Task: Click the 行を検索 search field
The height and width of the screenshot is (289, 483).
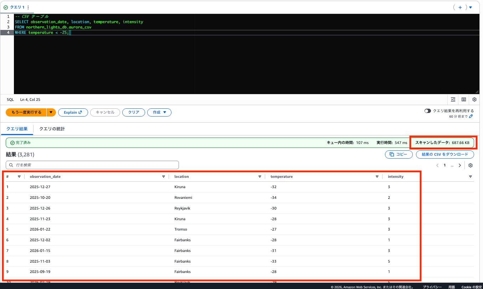Action: click(92, 165)
